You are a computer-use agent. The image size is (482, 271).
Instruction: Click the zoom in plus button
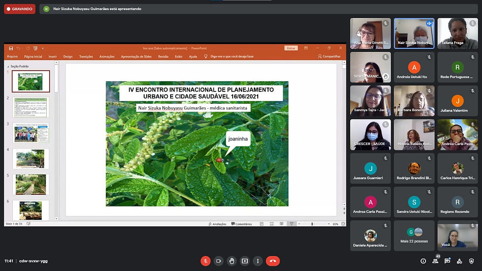tap(329, 224)
